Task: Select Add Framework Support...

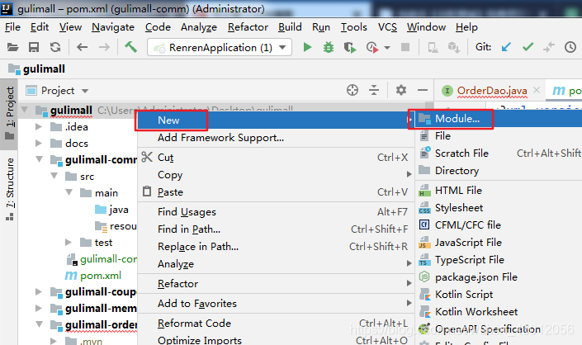Action: pos(275,138)
